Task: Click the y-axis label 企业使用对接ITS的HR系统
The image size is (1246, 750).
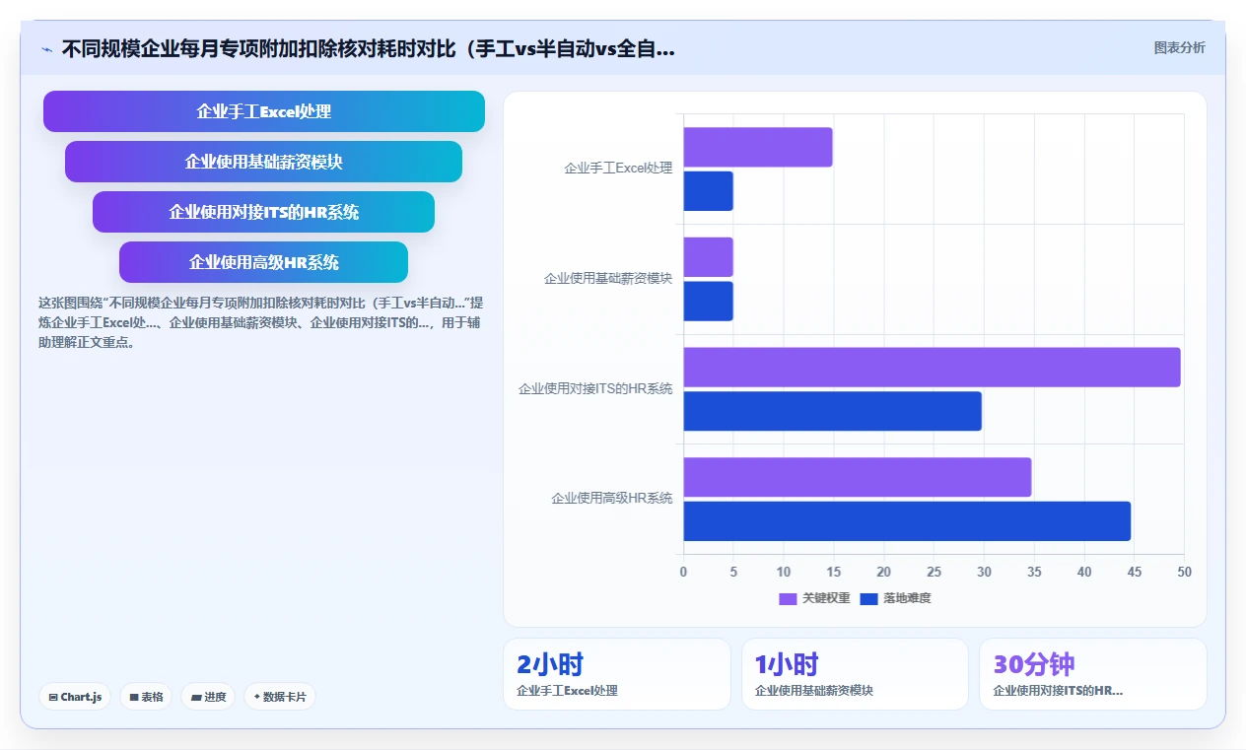Action: tap(595, 388)
